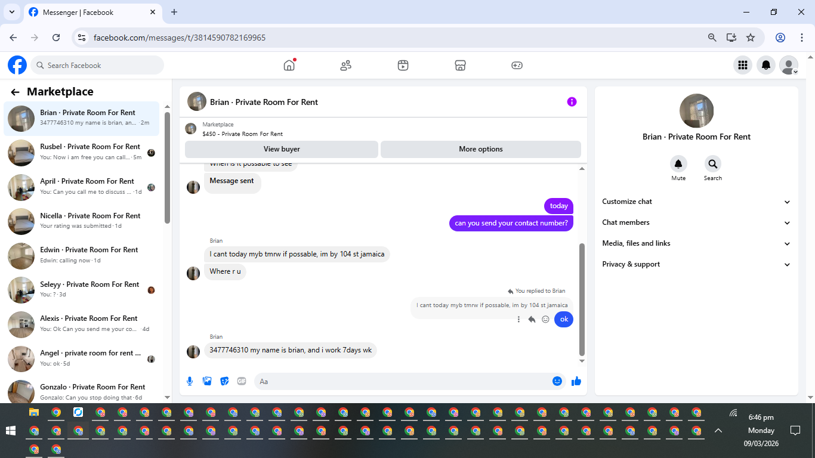This screenshot has height=458, width=815.
Task: Send a thumbs up like
Action: pos(576,381)
